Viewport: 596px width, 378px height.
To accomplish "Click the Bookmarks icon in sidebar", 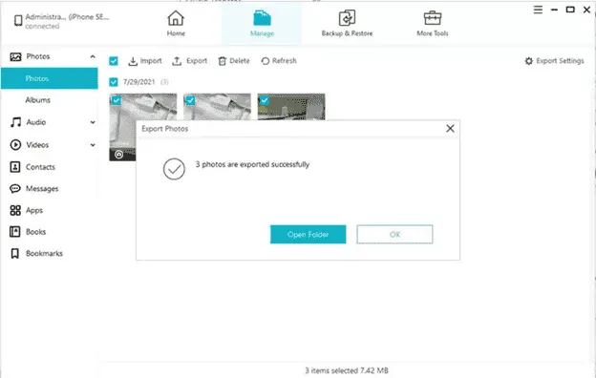I will tap(15, 253).
